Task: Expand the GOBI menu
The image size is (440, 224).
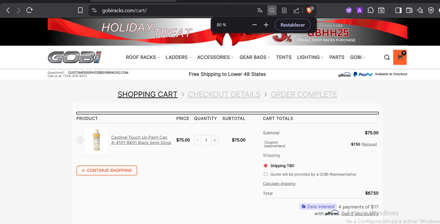Action: [x=358, y=57]
